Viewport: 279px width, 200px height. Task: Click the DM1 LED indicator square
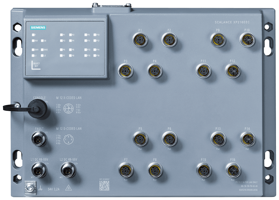pyautogui.click(x=33, y=50)
